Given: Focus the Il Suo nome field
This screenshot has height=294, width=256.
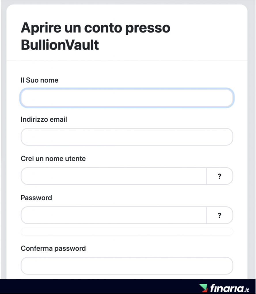Looking at the screenshot, I should (127, 98).
